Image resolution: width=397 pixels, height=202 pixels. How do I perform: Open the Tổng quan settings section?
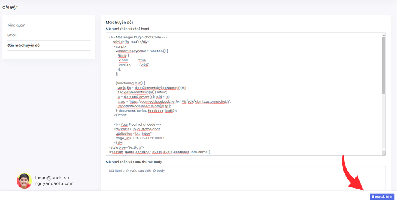(16, 25)
